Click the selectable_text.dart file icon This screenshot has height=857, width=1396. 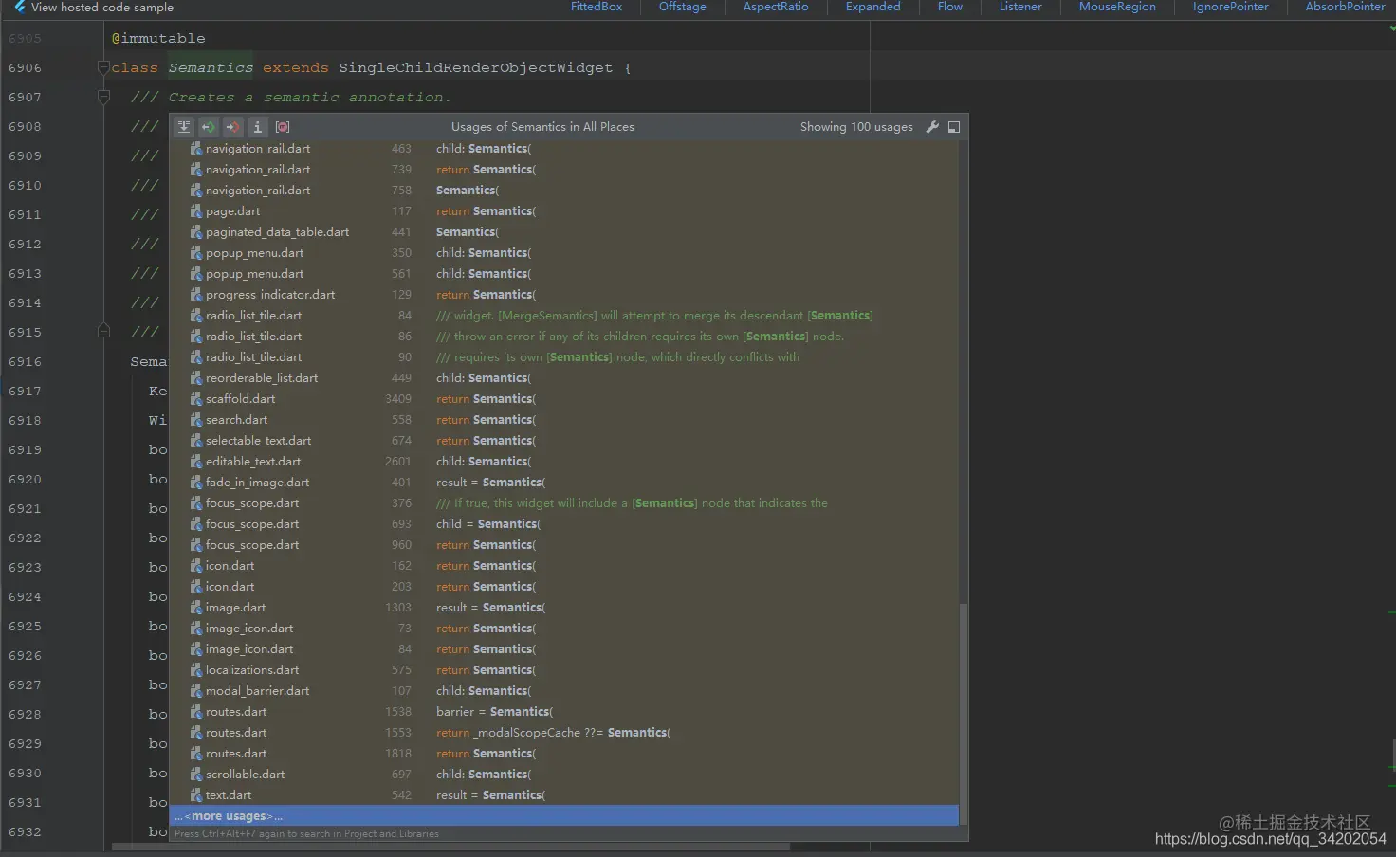coord(196,441)
